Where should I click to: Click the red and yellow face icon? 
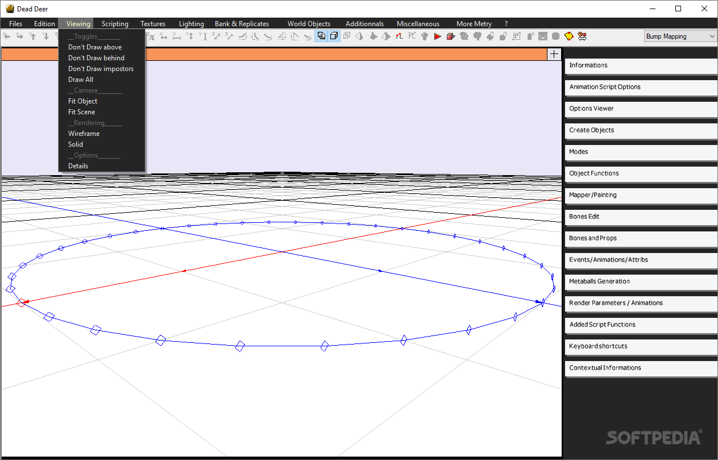pyautogui.click(x=582, y=36)
